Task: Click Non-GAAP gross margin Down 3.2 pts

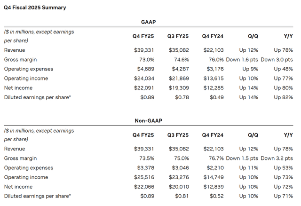Action: coord(277,158)
